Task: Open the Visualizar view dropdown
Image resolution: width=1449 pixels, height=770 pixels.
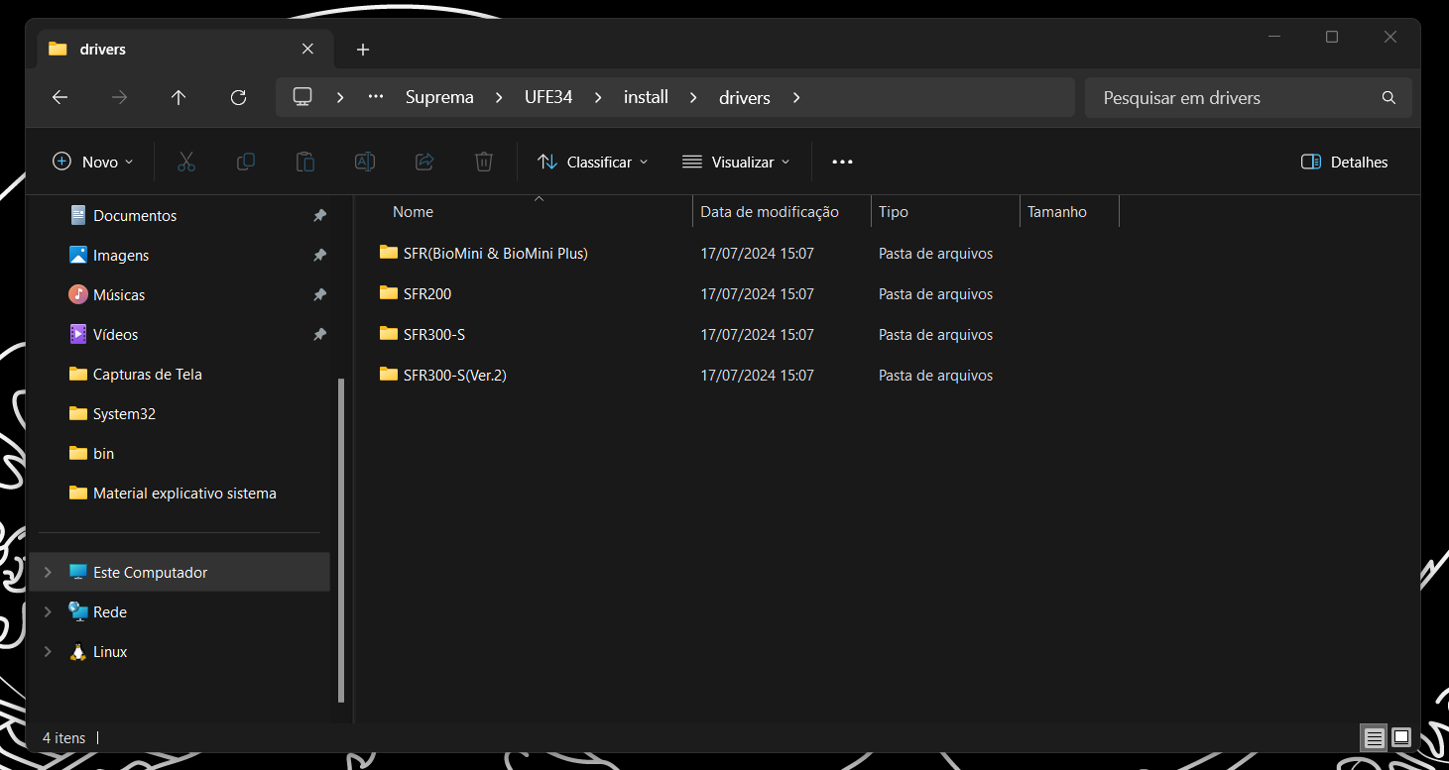Action: [x=736, y=162]
